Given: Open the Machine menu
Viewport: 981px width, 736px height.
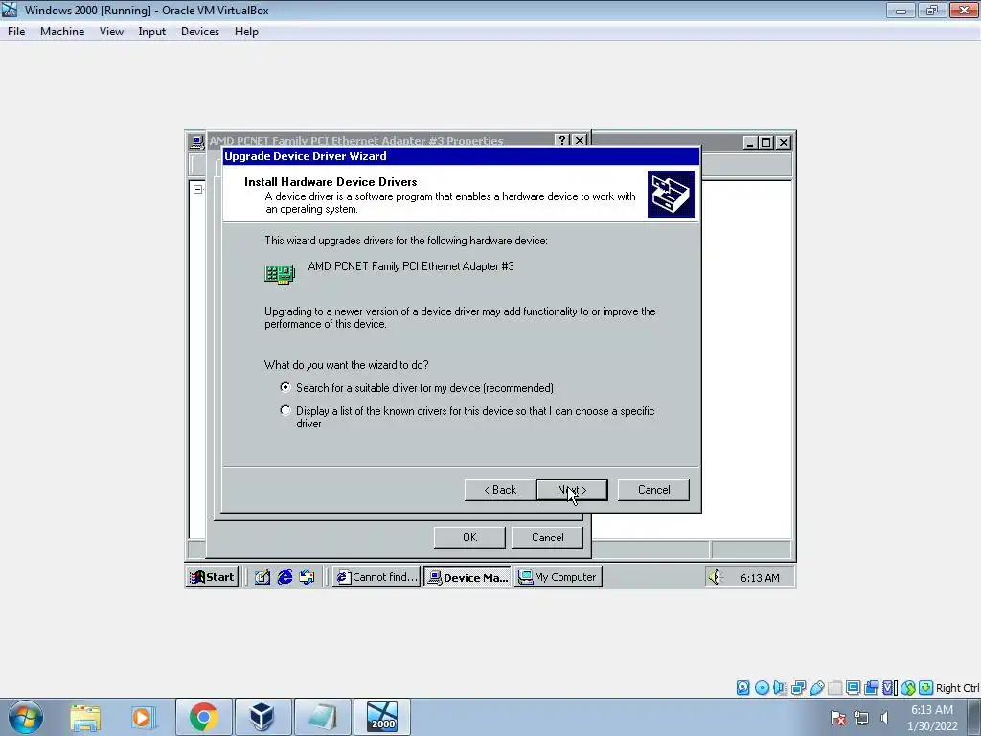Looking at the screenshot, I should pos(62,32).
